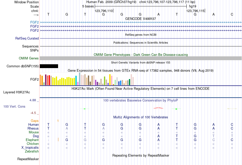Image resolution: width=242 pixels, height=165 pixels.
Task: Click the 5 bases scale label
Action: (x=88, y=6)
